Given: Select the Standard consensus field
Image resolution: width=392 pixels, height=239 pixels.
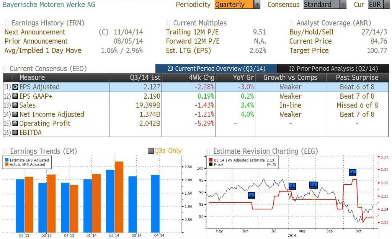Looking at the screenshot, I should tap(322, 5).
